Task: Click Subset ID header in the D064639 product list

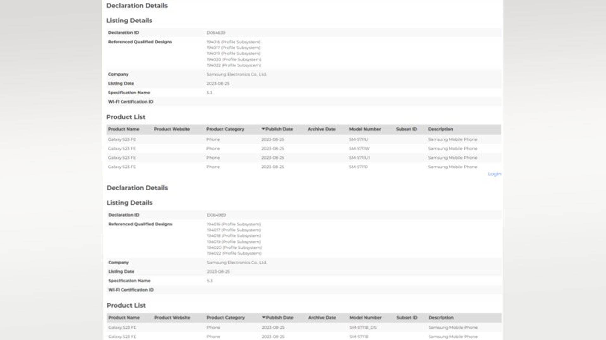Action: pos(407,129)
